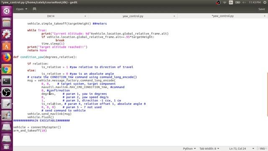Click the new document icon in the toolbar
This screenshot has width=268, height=151.
34,9
